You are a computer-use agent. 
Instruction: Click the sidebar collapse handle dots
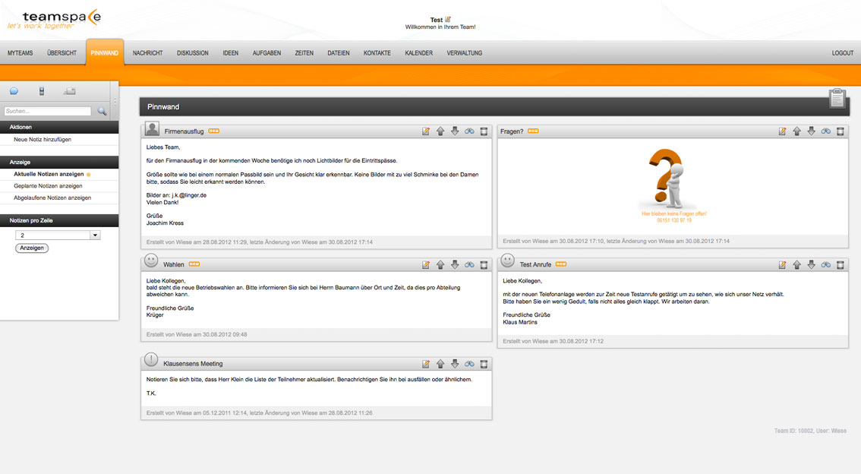[115, 102]
